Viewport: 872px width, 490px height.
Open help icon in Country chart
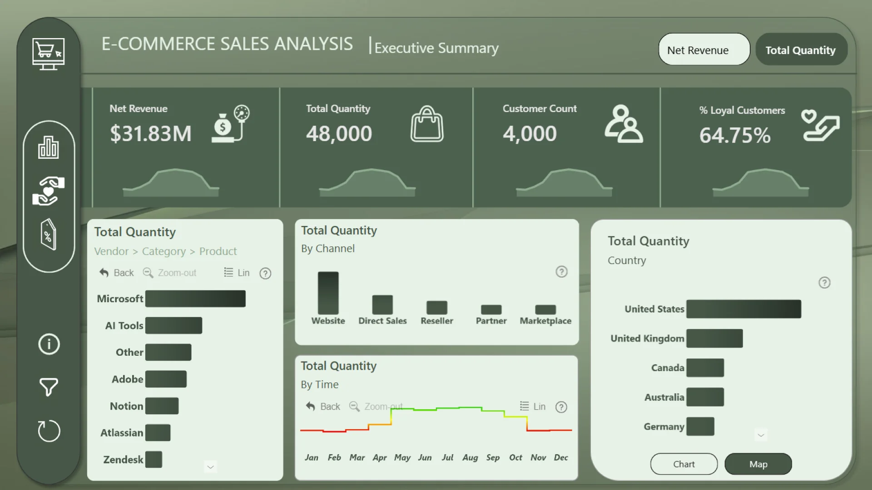[824, 283]
